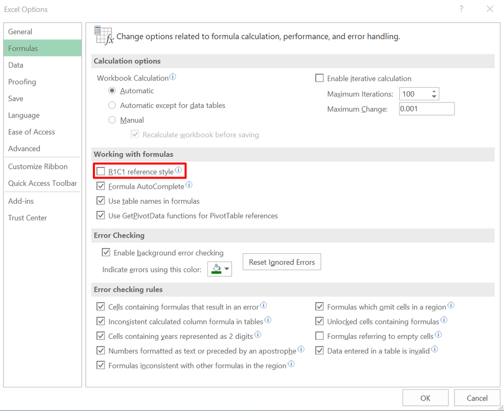This screenshot has height=411, width=504.
Task: Open the Save options category
Action: pos(42,98)
